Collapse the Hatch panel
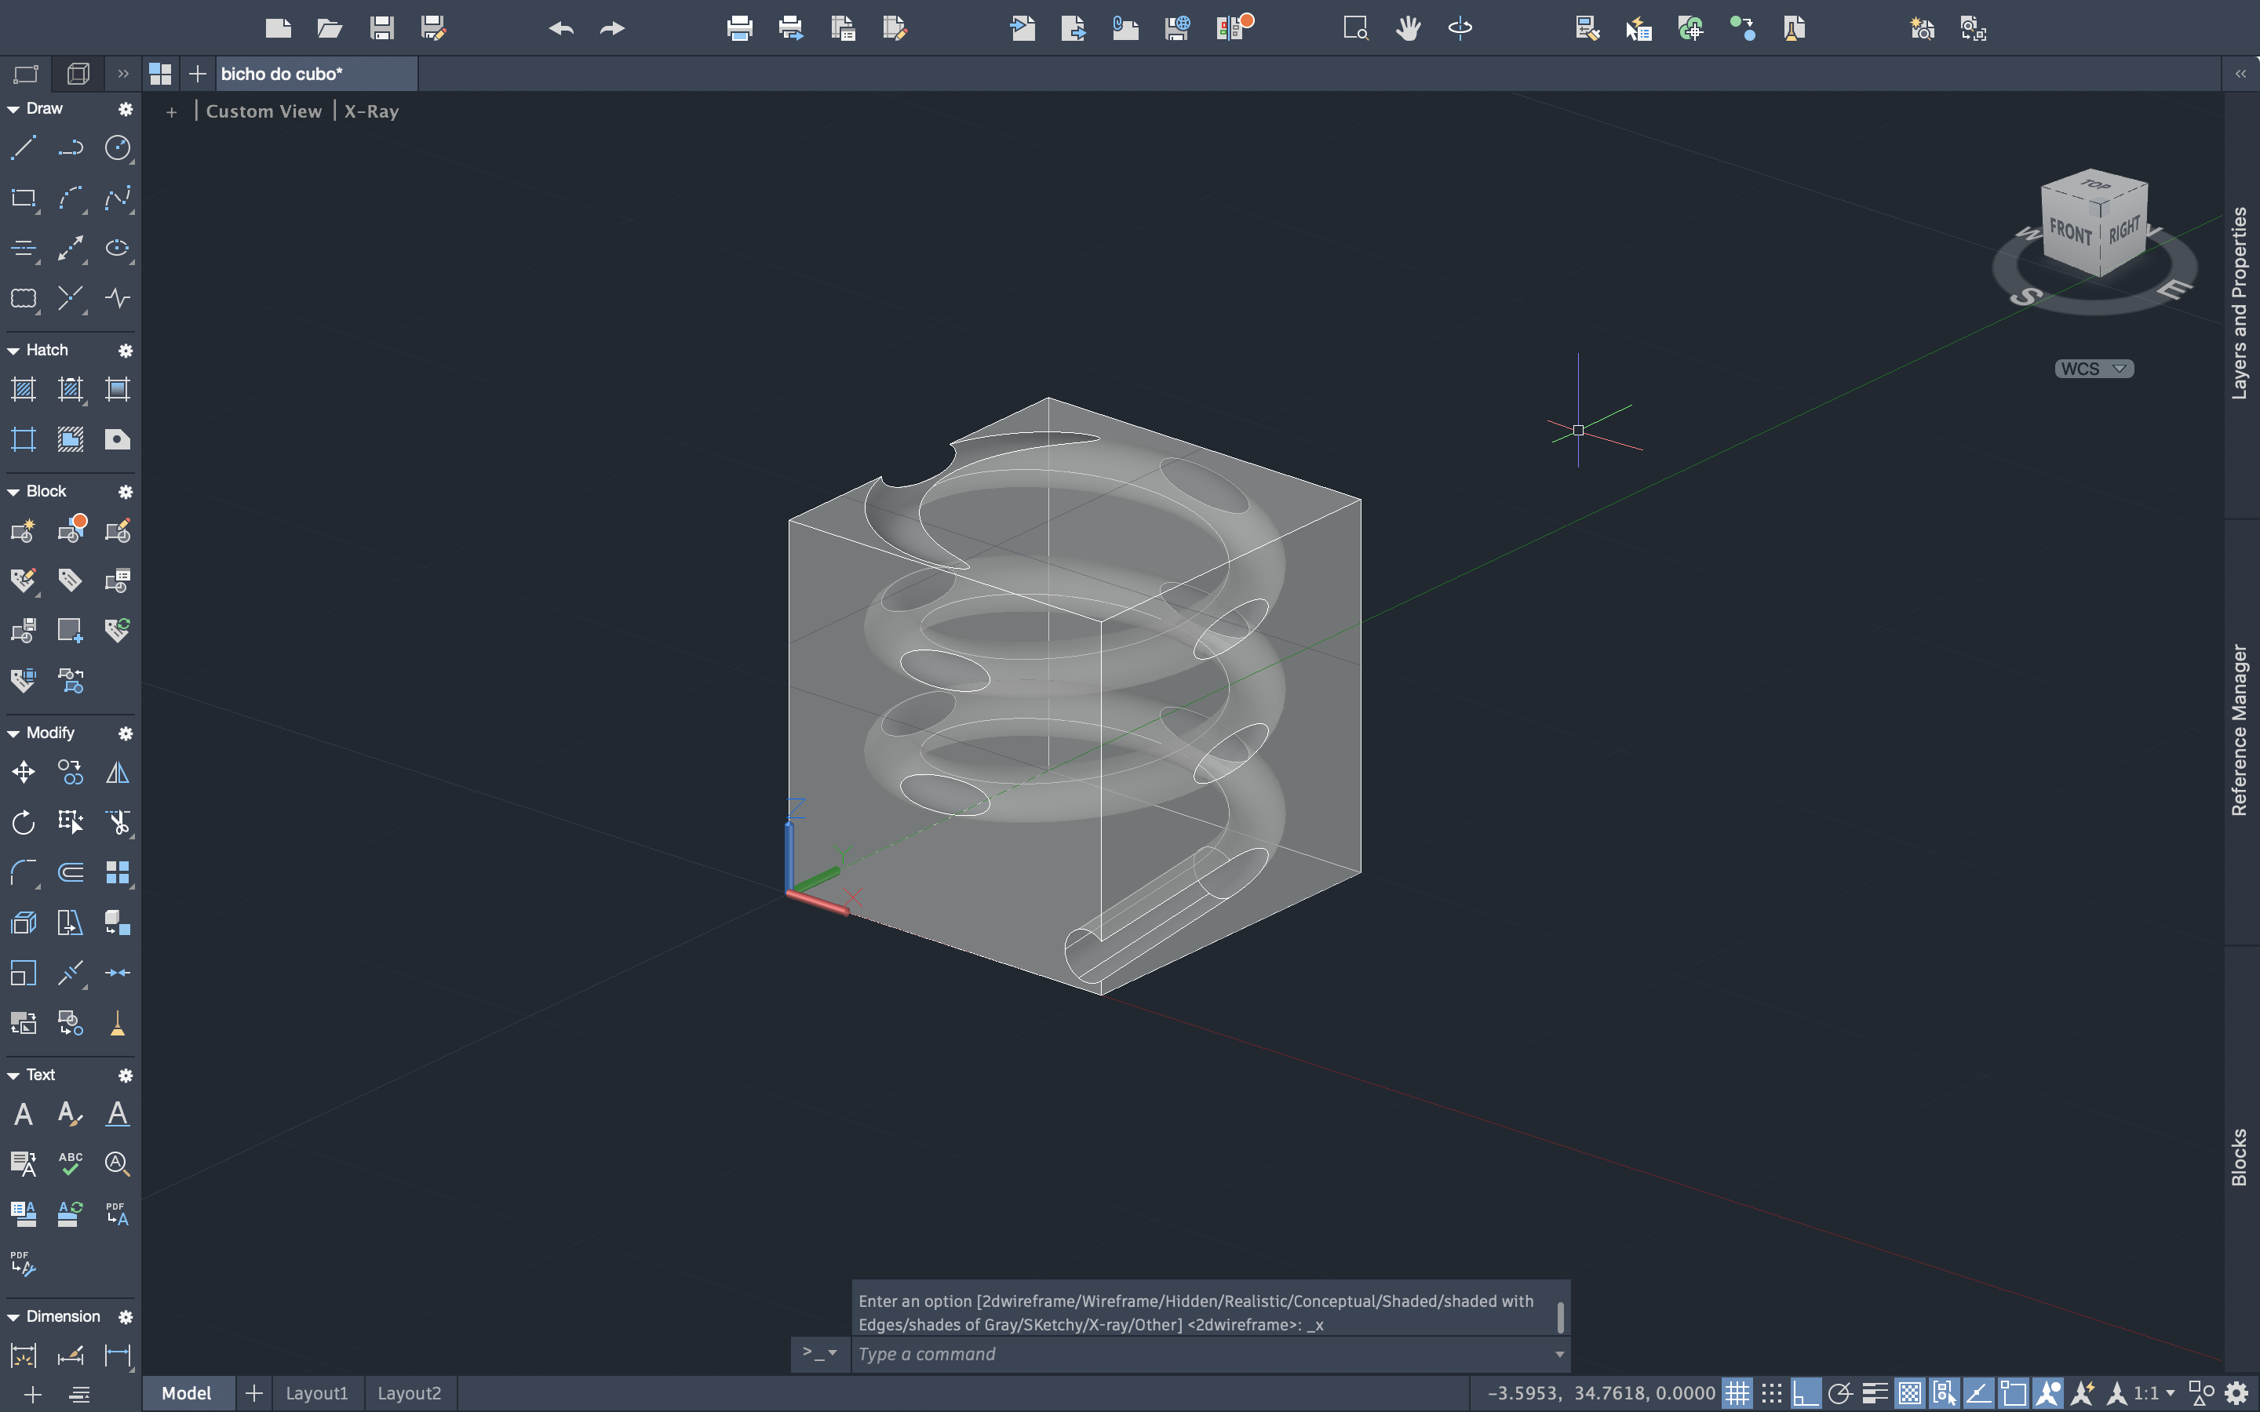 [x=13, y=350]
